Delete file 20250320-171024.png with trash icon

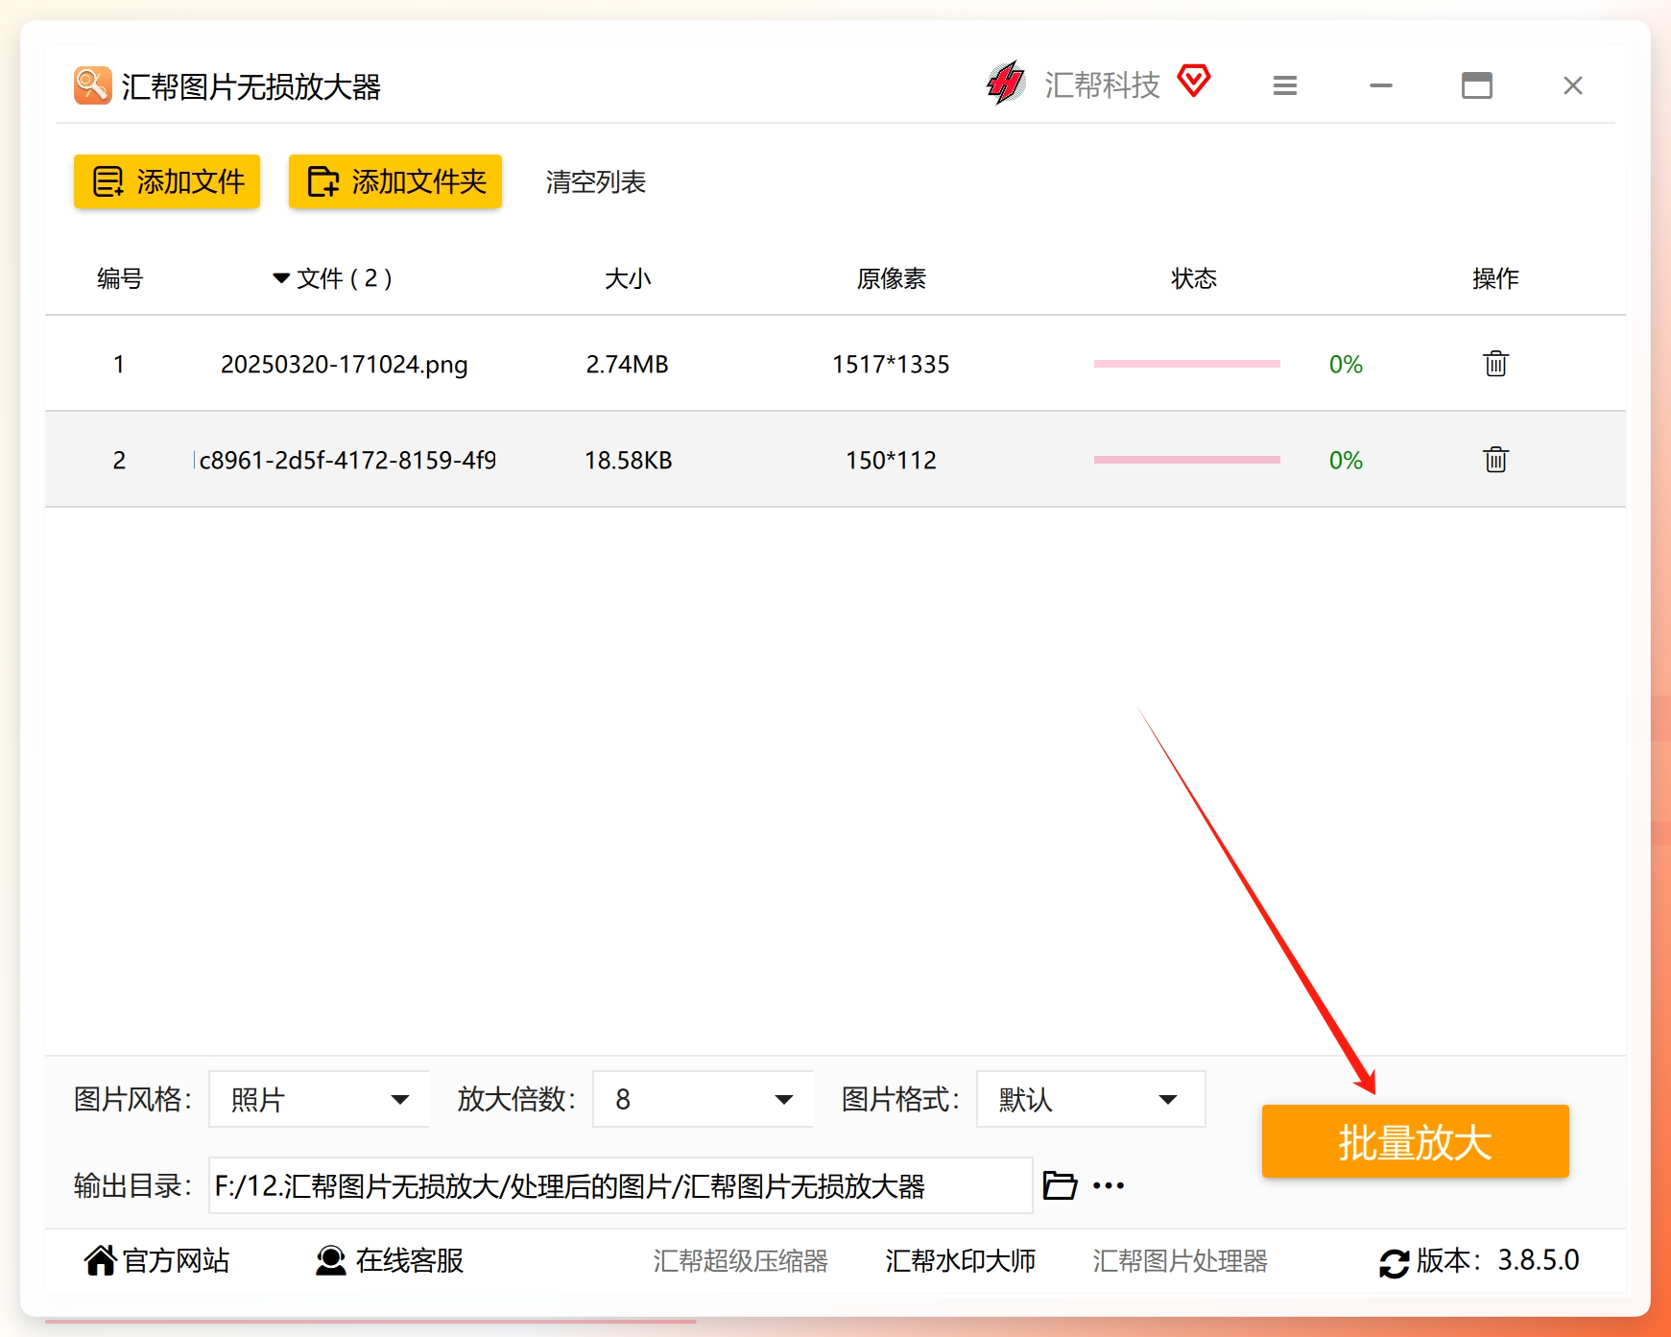point(1495,364)
